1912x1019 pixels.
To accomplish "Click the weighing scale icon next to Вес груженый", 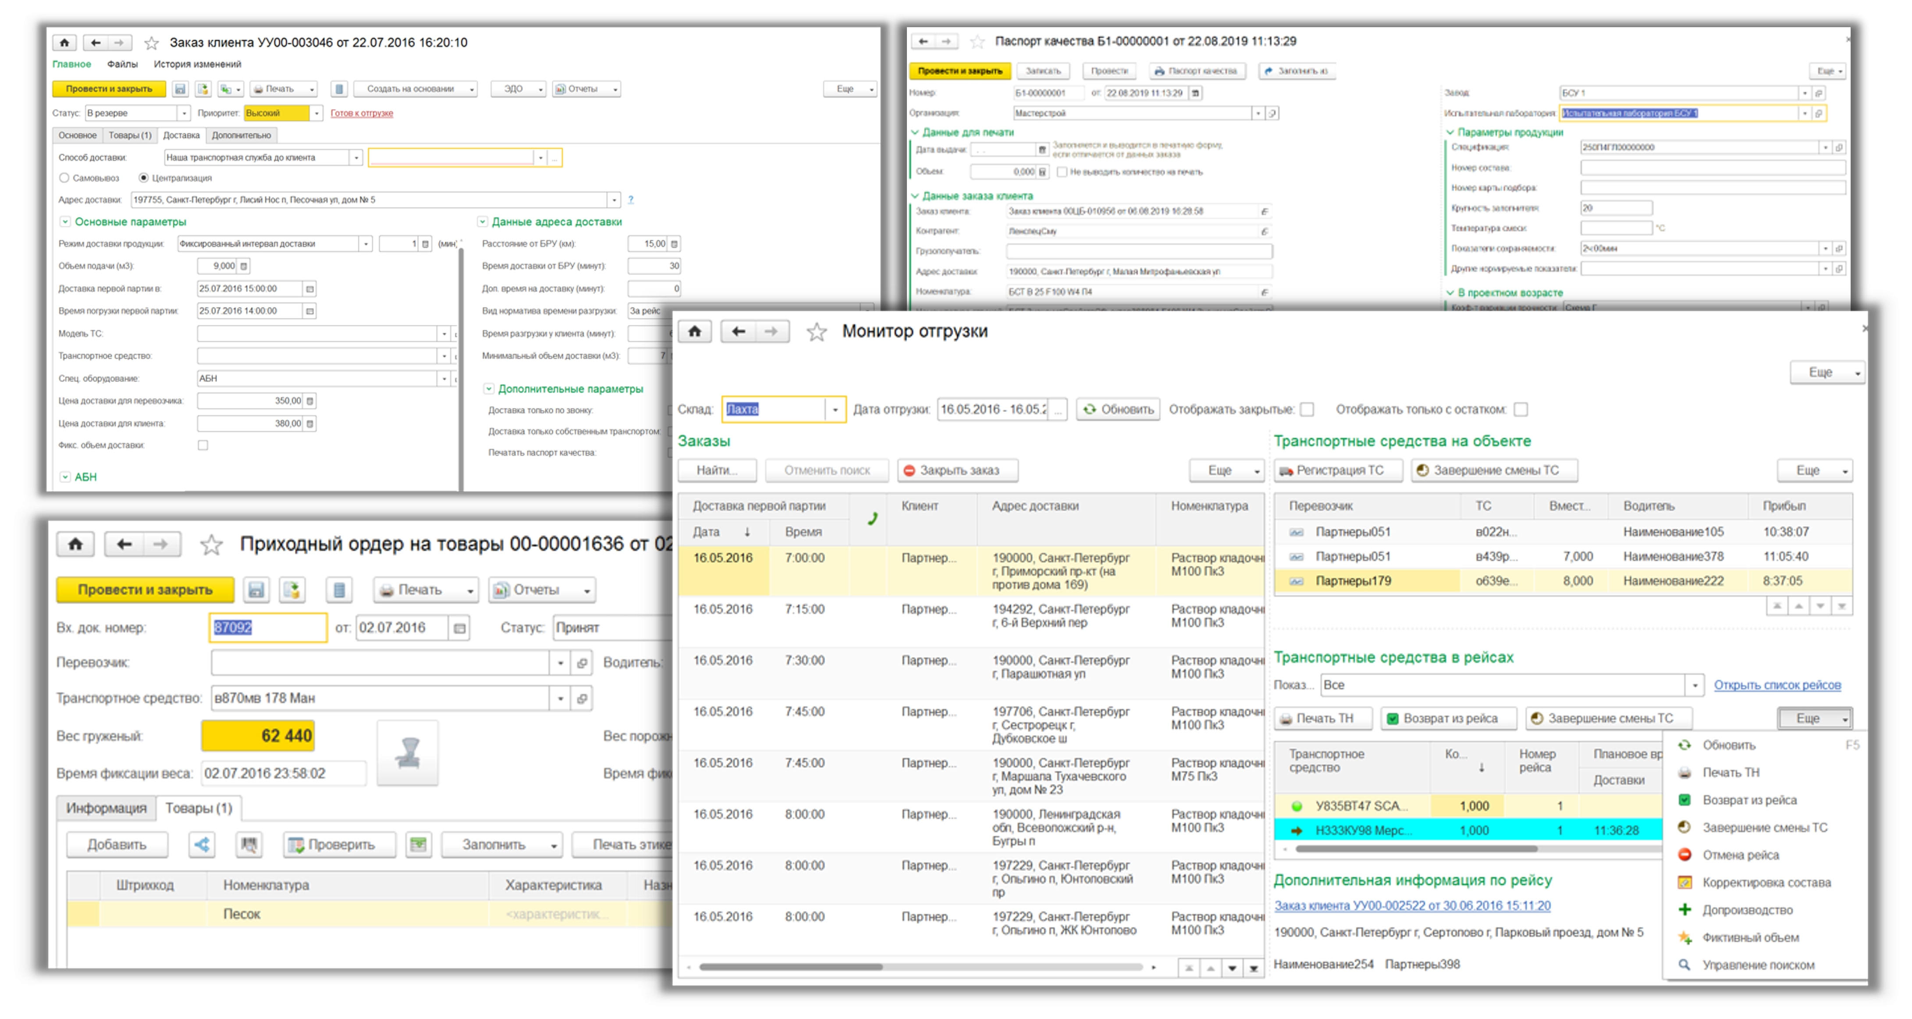I will tap(408, 752).
